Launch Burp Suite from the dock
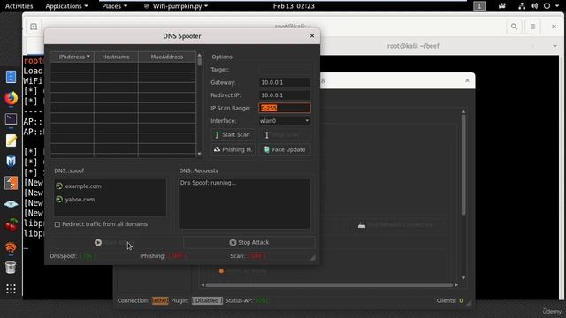566x318 pixels. [11, 183]
